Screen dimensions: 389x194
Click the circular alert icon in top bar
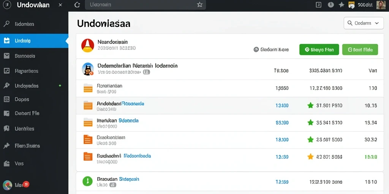click(331, 5)
